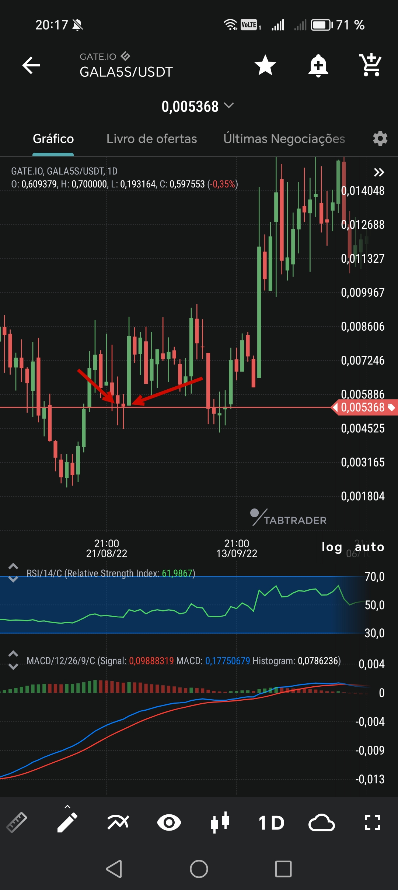
Task: Create a price alert with bell icon
Action: coord(318,66)
